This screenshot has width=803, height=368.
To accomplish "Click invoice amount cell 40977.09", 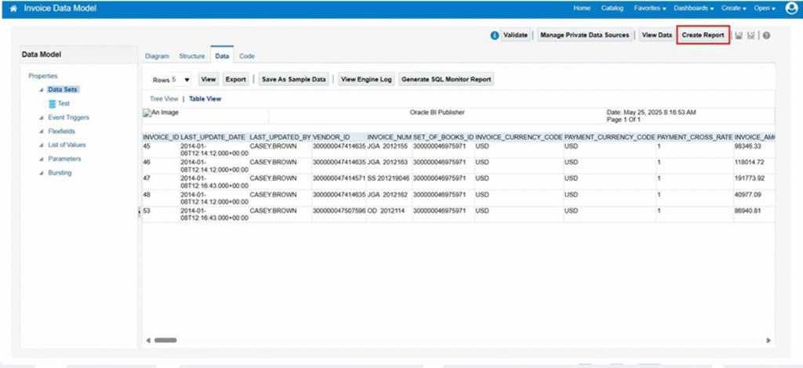I will tap(754, 198).
